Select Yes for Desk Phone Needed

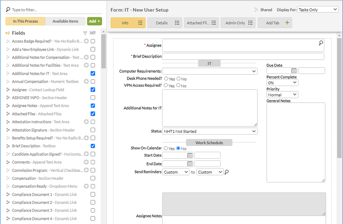pos(166,78)
